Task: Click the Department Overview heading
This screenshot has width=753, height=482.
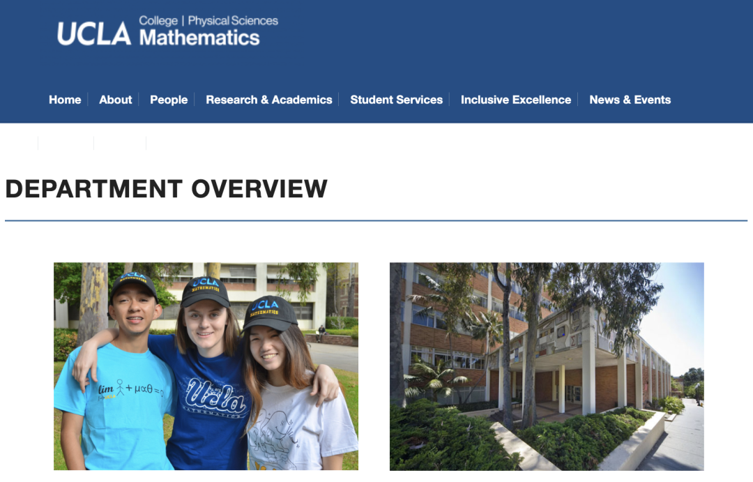Action: coord(166,189)
